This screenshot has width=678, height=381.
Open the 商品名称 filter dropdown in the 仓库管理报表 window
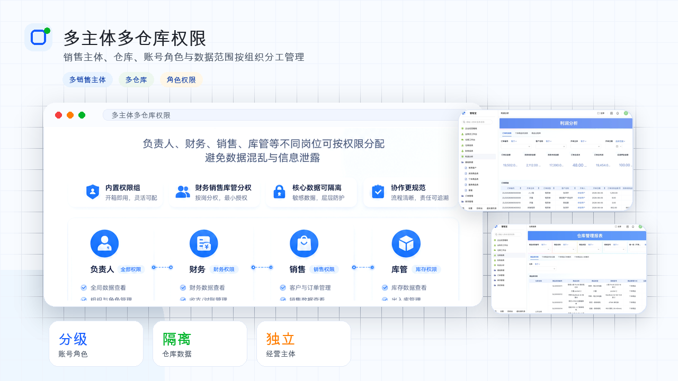tap(565, 249)
